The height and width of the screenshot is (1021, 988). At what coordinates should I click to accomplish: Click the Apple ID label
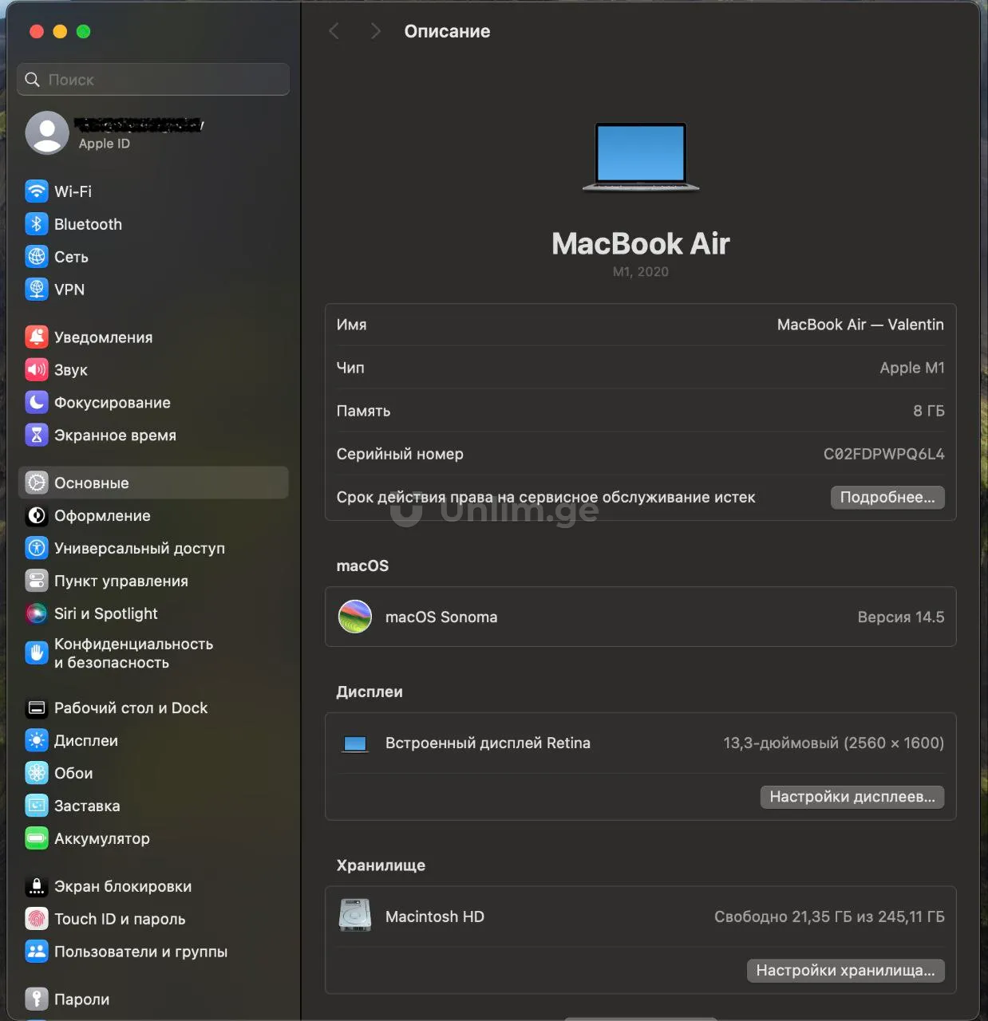pos(104,144)
